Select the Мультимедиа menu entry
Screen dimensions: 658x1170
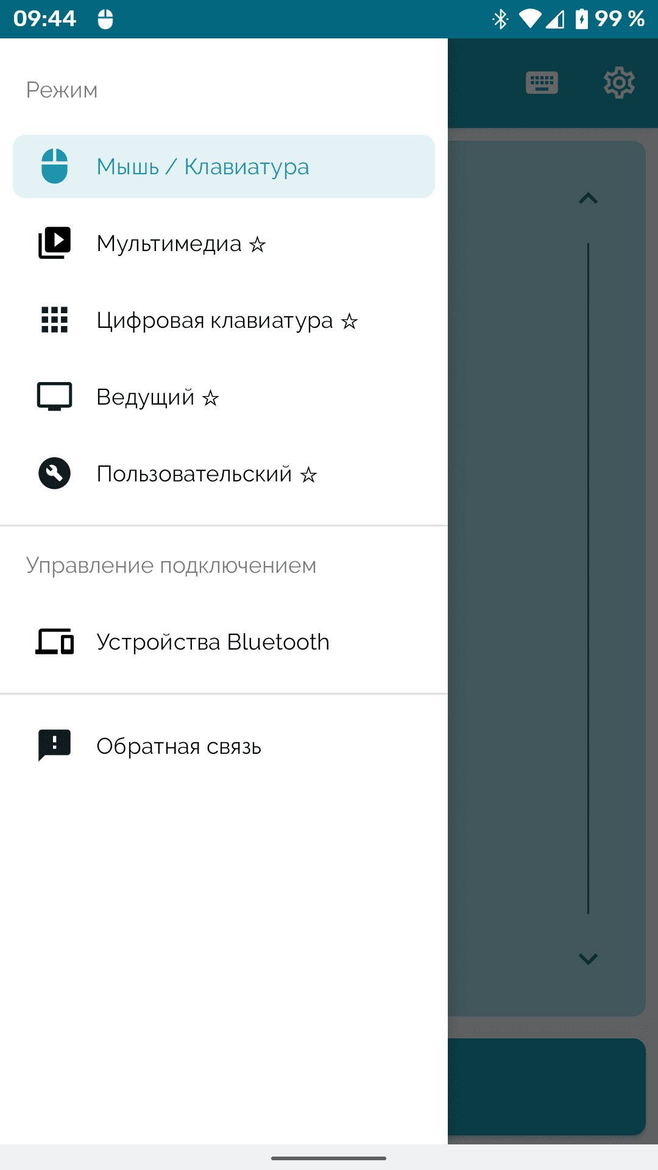(224, 243)
